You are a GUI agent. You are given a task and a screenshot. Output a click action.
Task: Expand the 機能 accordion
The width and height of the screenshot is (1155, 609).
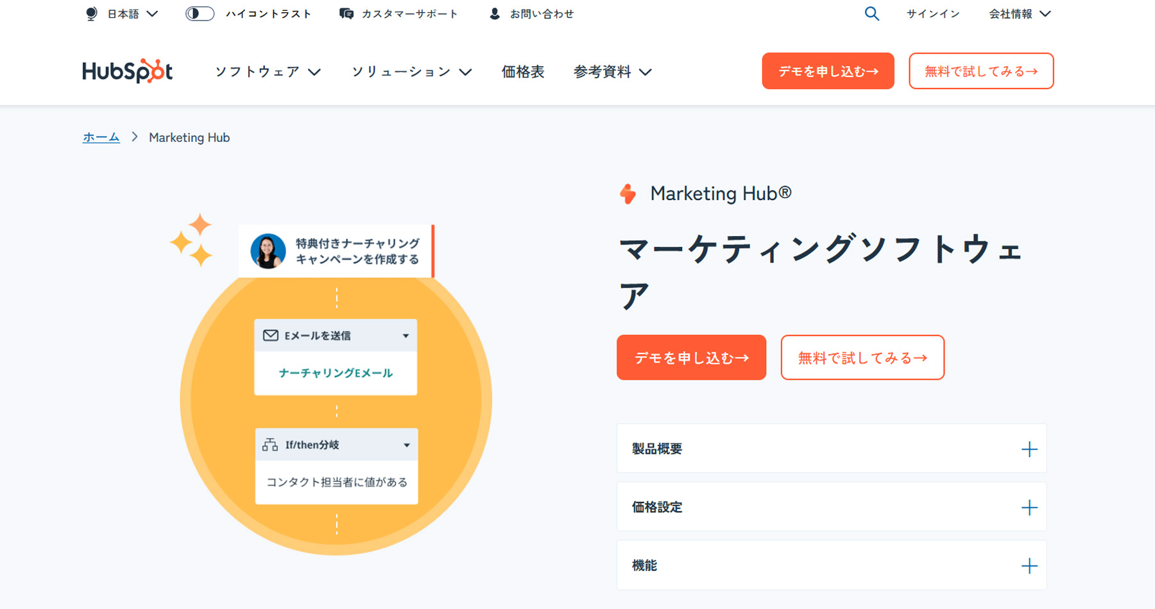pos(832,565)
